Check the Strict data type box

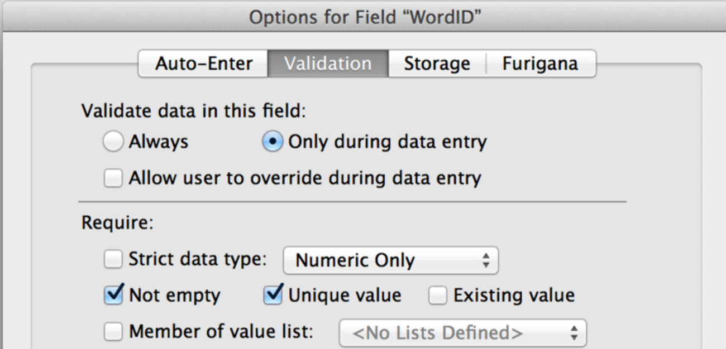113,259
